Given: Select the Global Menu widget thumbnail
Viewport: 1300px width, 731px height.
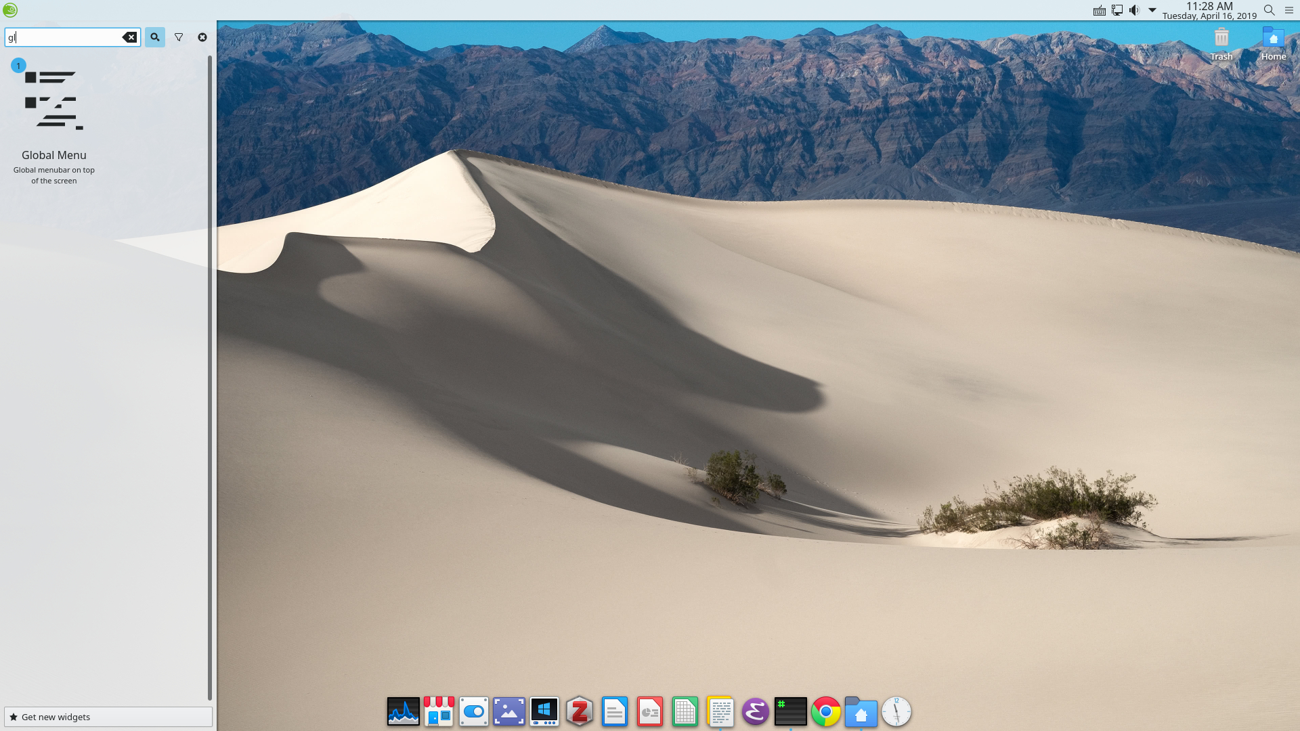Looking at the screenshot, I should coord(54,101).
